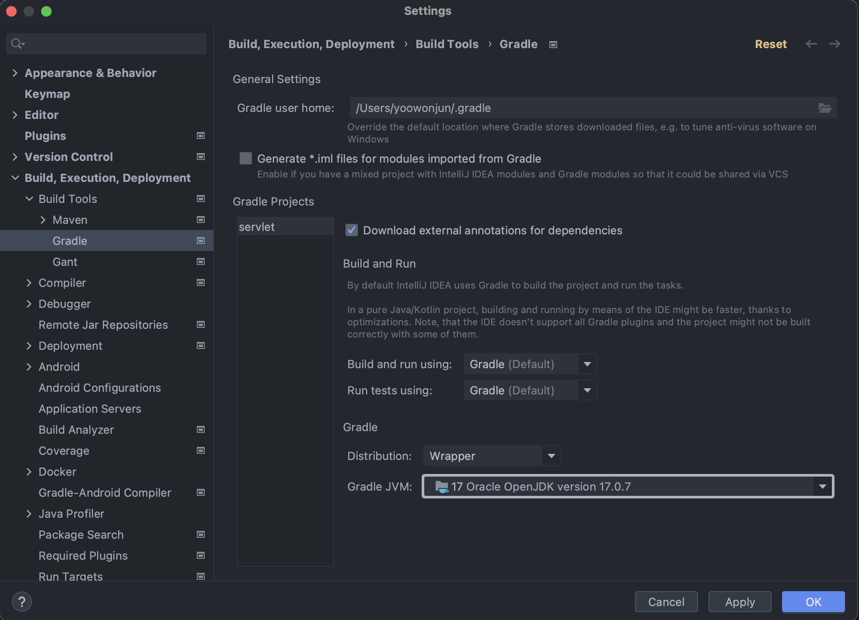
Task: Open the Run tests using dropdown
Action: (x=530, y=390)
